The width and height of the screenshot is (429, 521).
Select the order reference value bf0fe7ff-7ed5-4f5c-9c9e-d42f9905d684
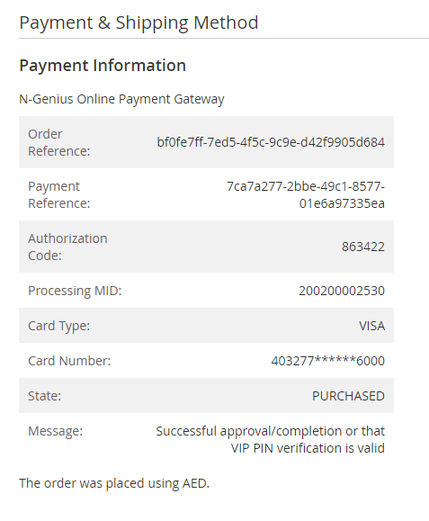pos(271,142)
